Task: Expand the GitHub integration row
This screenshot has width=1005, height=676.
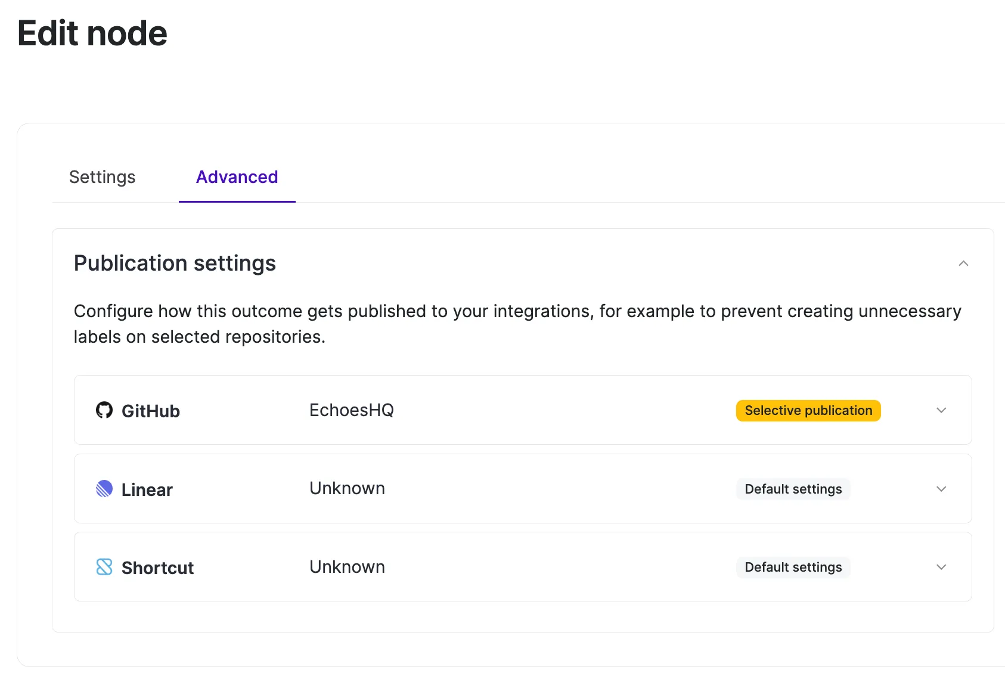Action: [x=941, y=410]
